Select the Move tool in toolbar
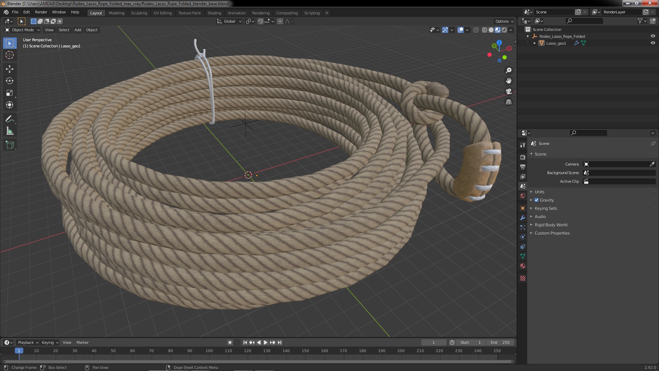 tap(9, 69)
